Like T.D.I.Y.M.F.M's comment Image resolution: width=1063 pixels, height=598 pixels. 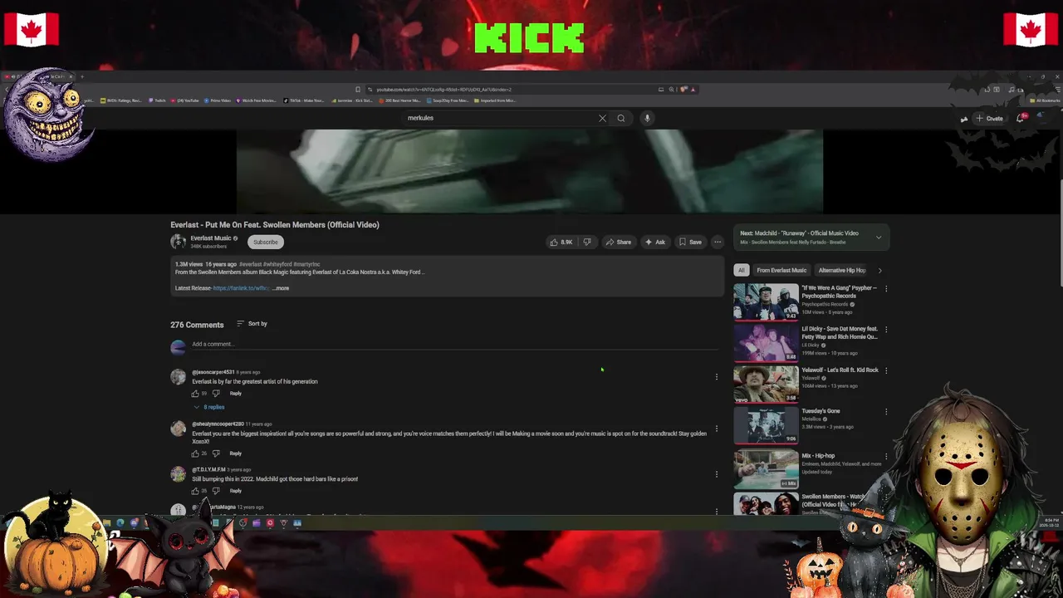click(x=196, y=491)
